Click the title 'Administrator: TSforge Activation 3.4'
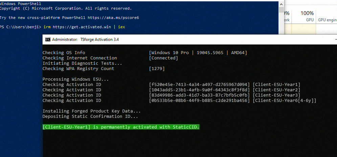The image size is (337, 157). point(85,40)
